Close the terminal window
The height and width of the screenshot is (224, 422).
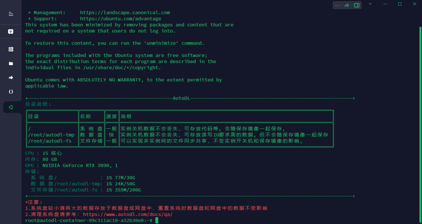coord(415,4)
